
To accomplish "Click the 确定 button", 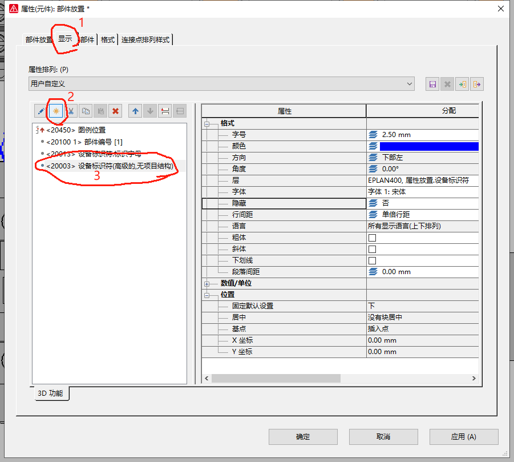I will (x=302, y=437).
